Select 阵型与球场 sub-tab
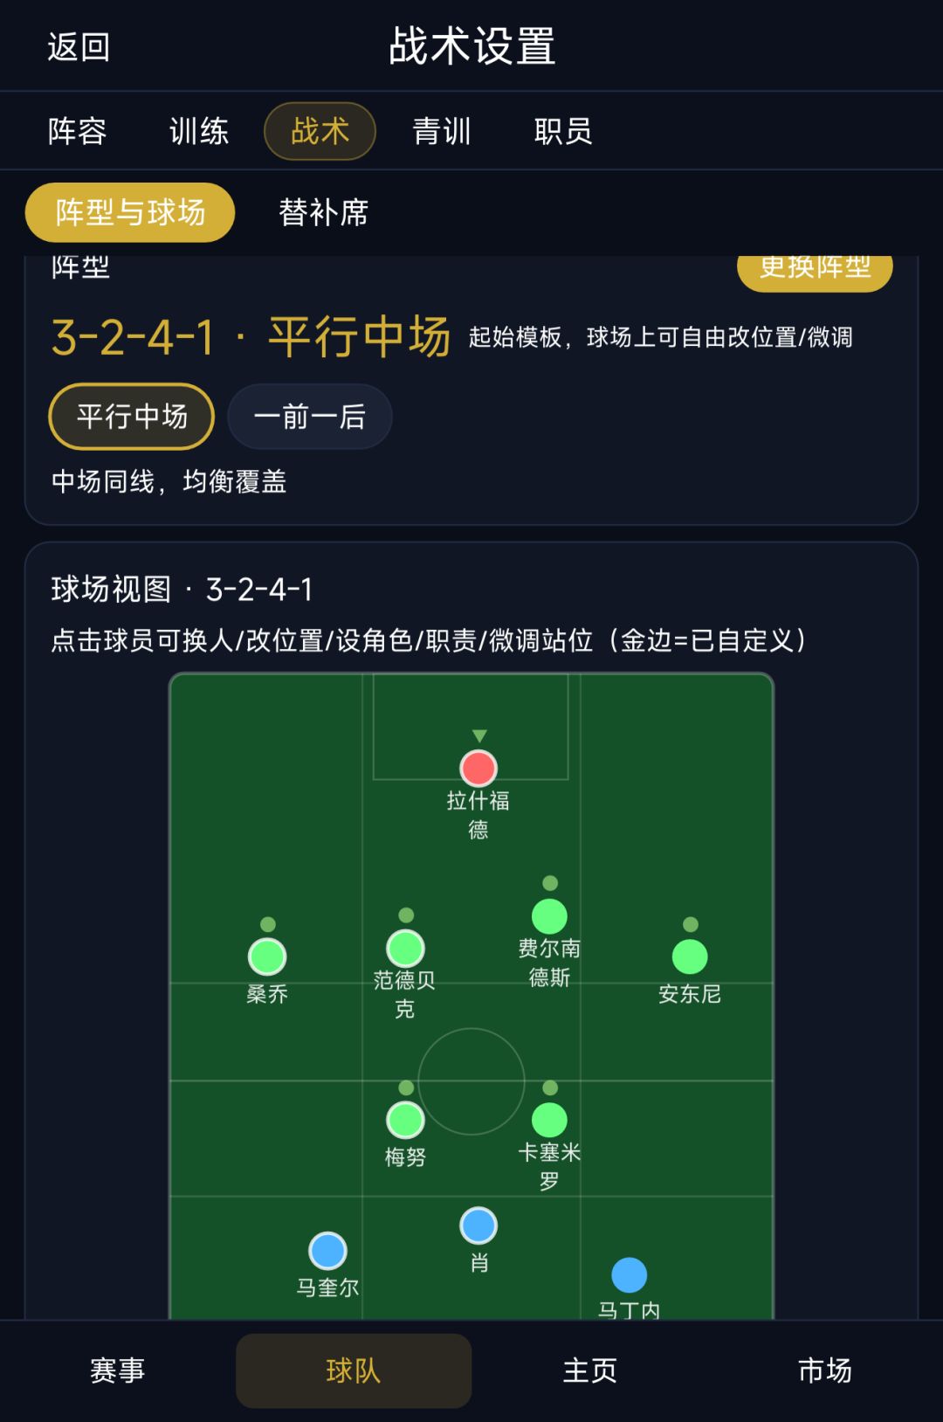Screen dimensions: 943x1422 pos(130,212)
